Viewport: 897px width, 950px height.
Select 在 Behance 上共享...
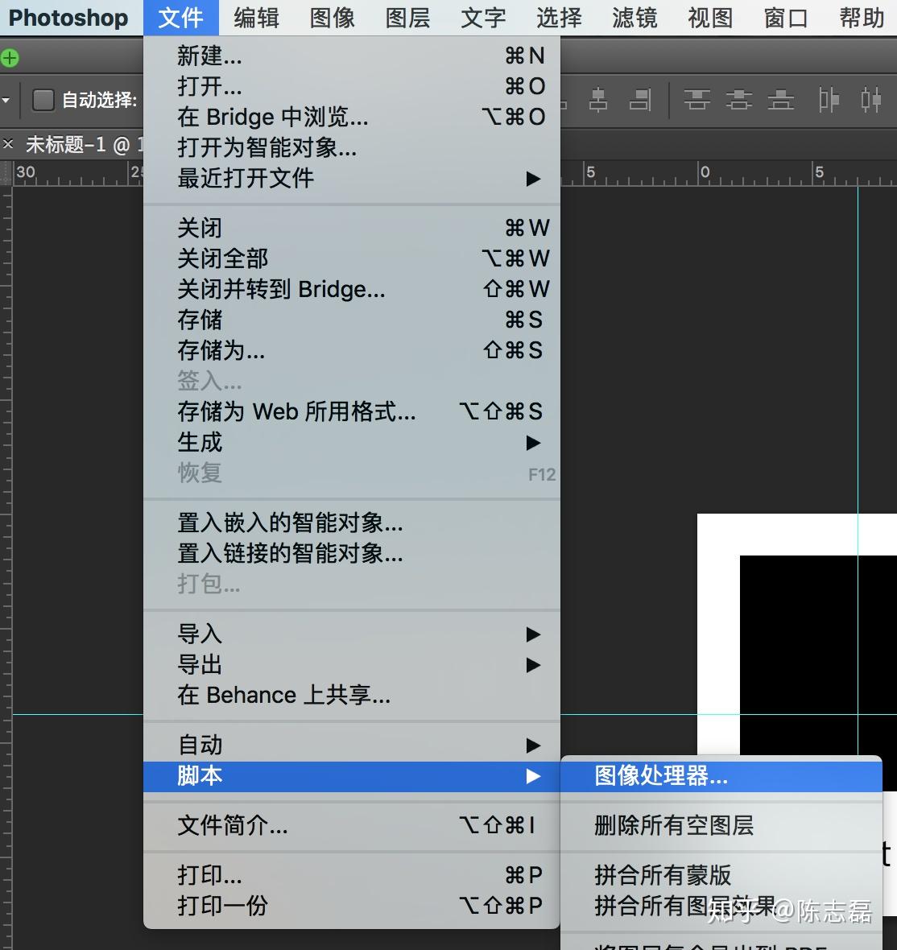pos(352,695)
